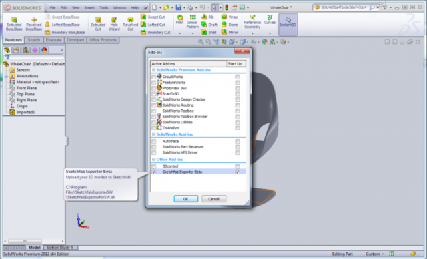Uncheck the Sketchfab Exporter Beta active checkbox
This screenshot has width=427, height=259.
pos(154,172)
